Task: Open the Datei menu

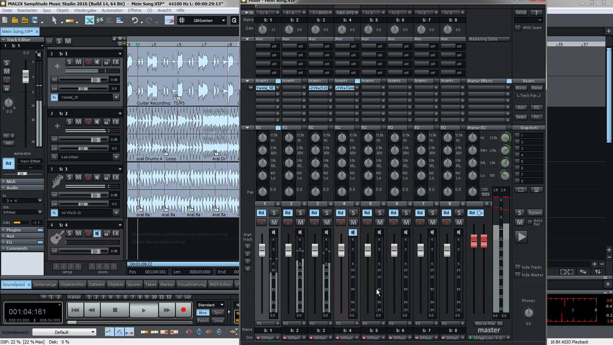Action: coord(7,10)
